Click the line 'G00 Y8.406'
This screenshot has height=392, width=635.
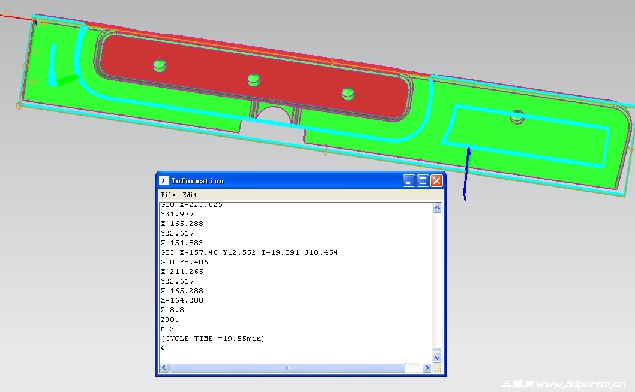click(184, 262)
